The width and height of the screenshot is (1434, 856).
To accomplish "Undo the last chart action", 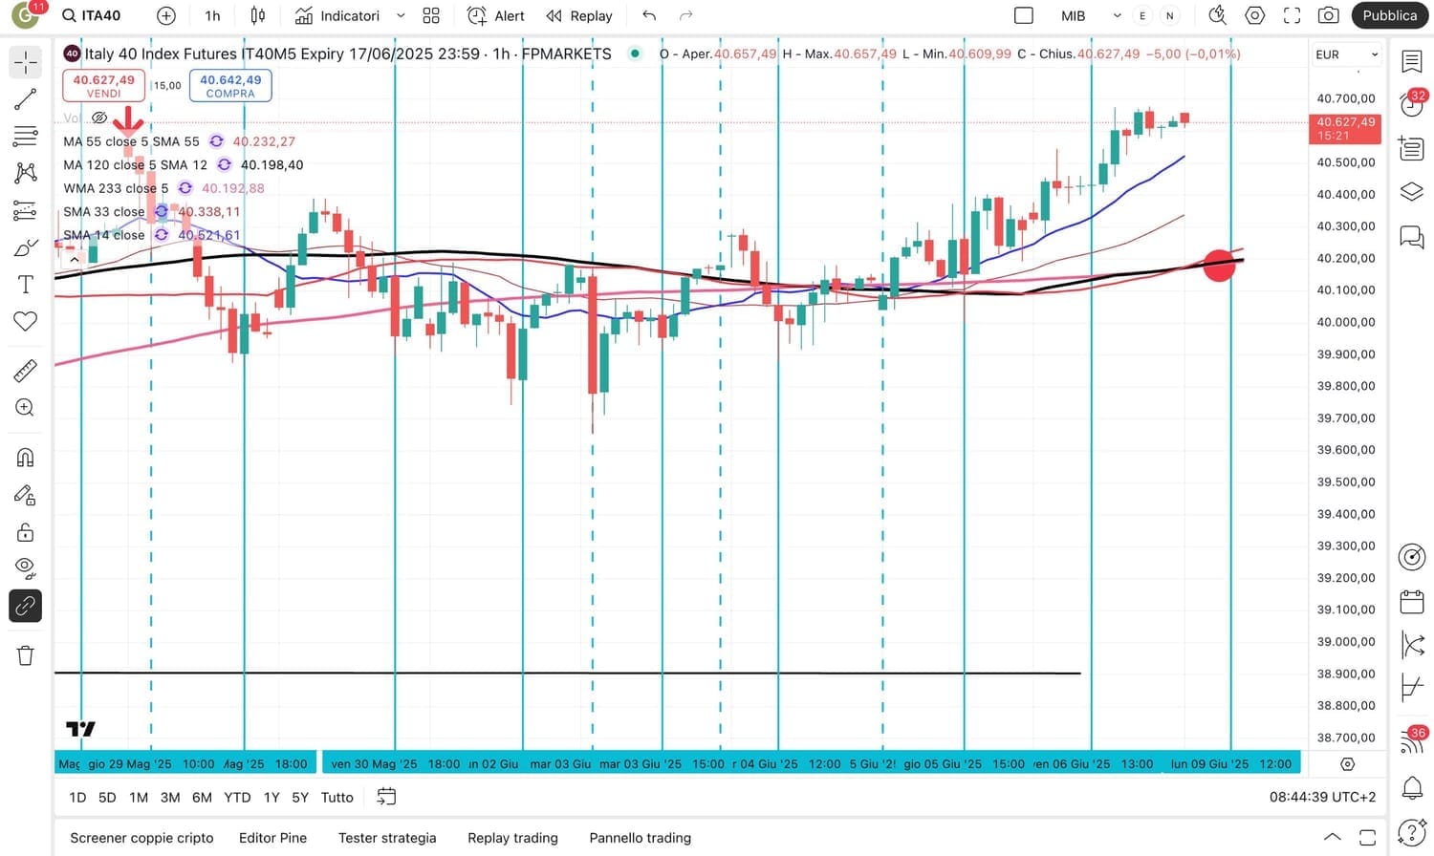I will (649, 15).
